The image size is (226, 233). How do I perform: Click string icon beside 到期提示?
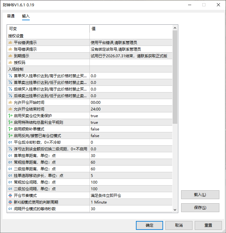tap(10, 56)
